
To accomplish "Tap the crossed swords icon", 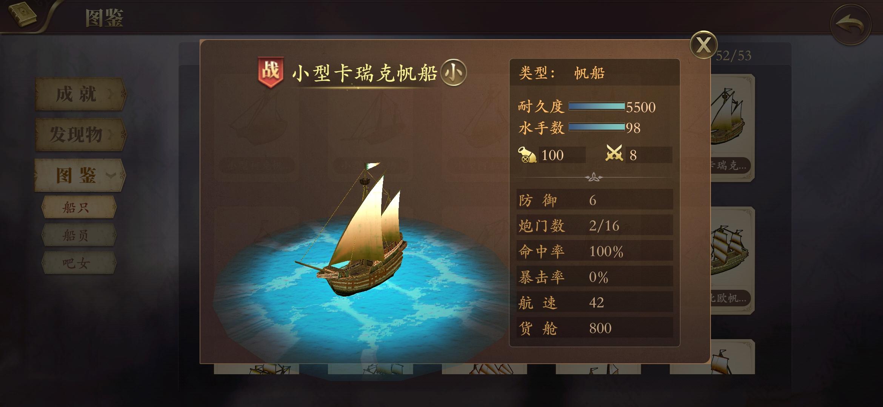I will click(x=614, y=154).
